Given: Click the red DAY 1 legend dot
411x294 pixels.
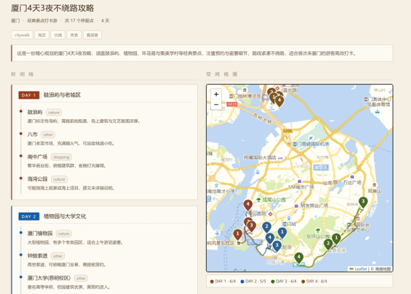Looking at the screenshot, I should click(212, 282).
